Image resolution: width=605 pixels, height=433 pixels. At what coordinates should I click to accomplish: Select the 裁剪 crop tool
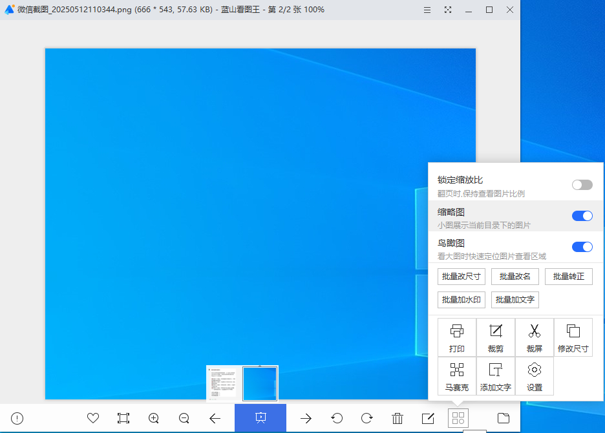pyautogui.click(x=496, y=338)
